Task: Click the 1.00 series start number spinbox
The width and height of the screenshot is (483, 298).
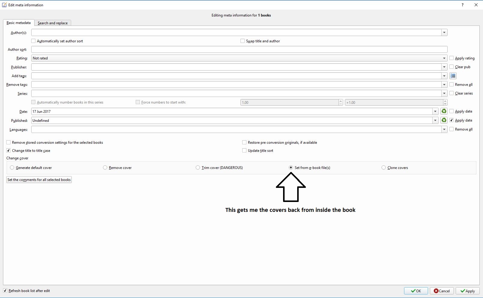Action: pyautogui.click(x=291, y=102)
